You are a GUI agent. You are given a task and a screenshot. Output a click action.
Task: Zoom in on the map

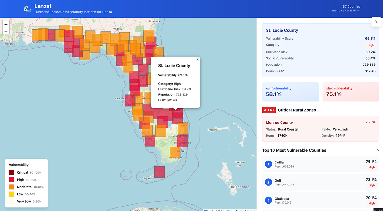click(6, 24)
